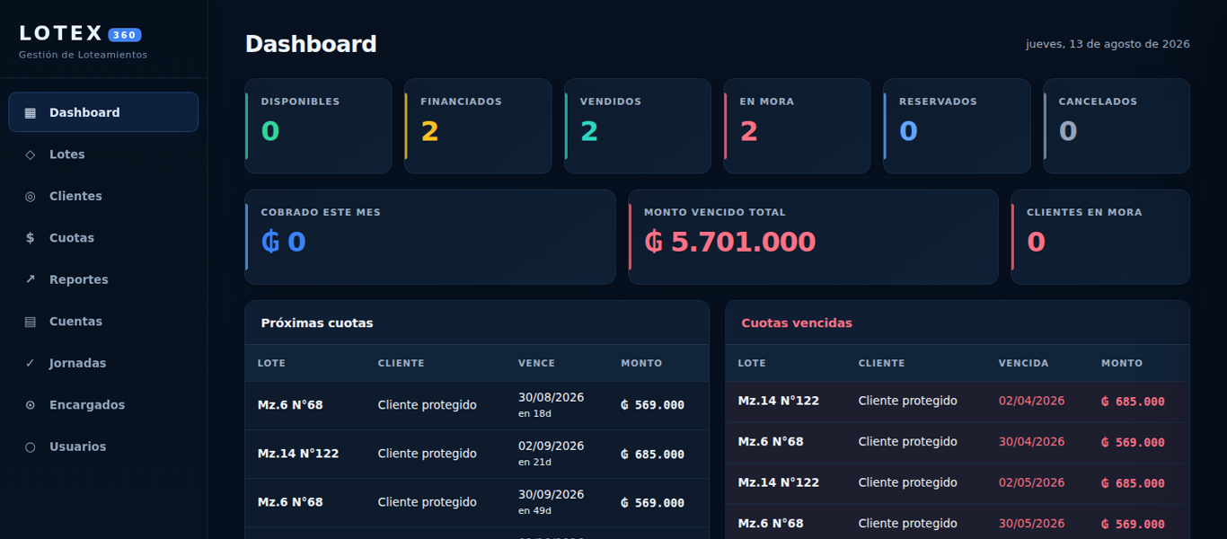Click the Jornadas checkmark icon

point(31,363)
